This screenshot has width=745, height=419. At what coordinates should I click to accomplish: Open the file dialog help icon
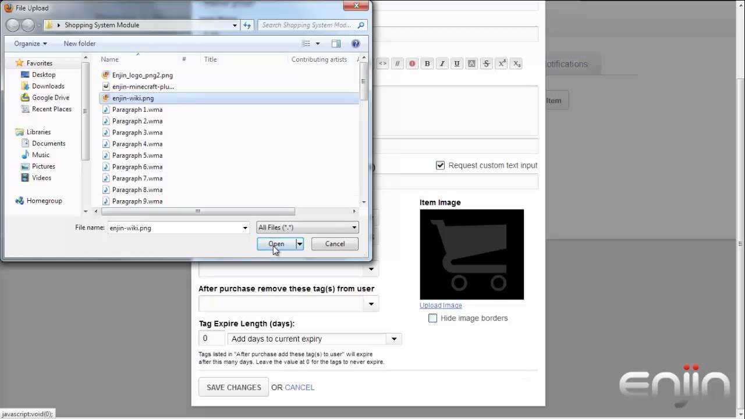click(x=356, y=44)
